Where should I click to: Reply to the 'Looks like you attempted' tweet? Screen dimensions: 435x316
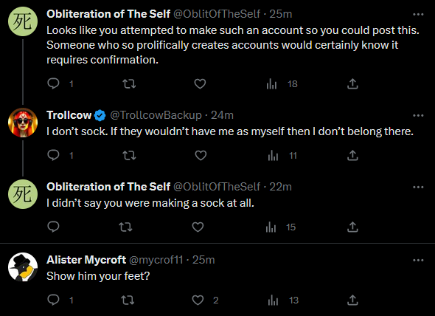click(53, 83)
